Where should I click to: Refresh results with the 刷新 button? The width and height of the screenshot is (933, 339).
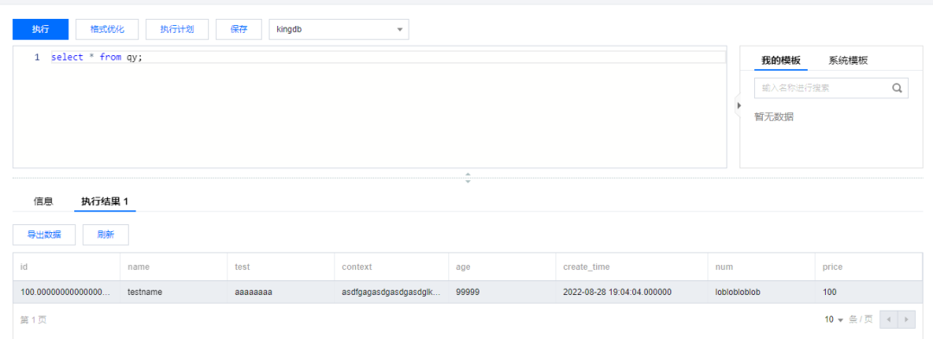coord(105,235)
